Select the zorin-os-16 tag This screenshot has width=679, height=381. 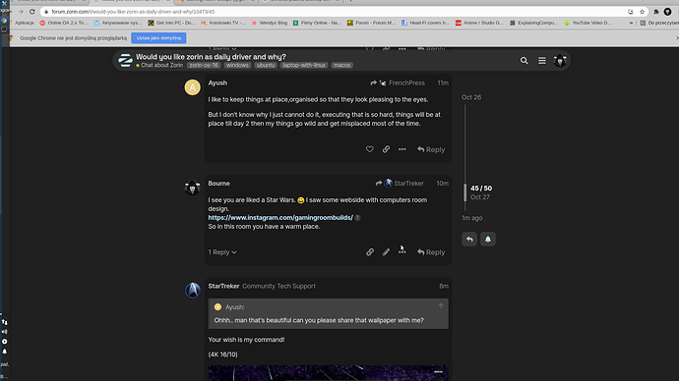[x=204, y=65]
